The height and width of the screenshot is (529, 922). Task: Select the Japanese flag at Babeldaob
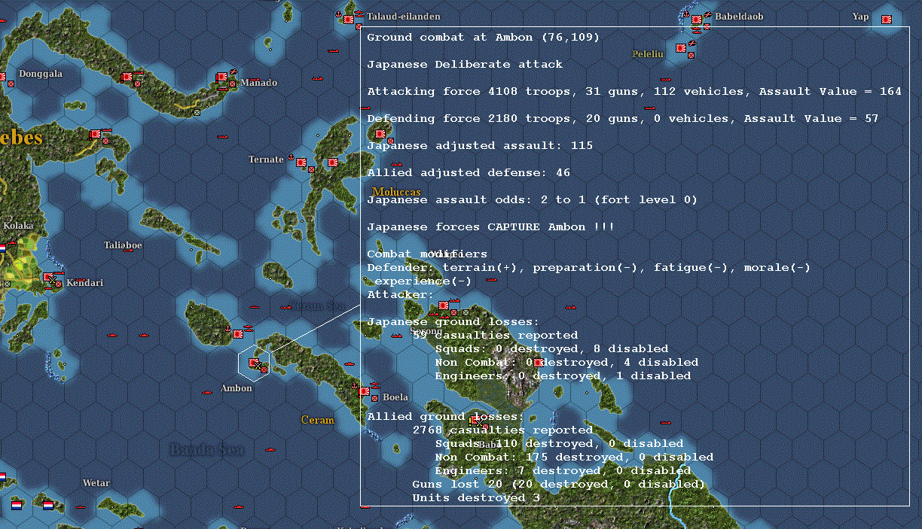click(x=697, y=20)
